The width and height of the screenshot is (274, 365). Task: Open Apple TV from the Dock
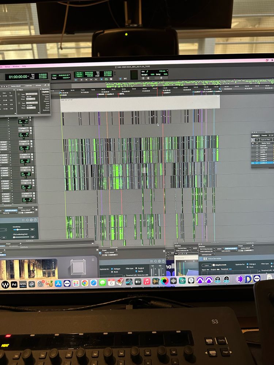(x=138, y=282)
